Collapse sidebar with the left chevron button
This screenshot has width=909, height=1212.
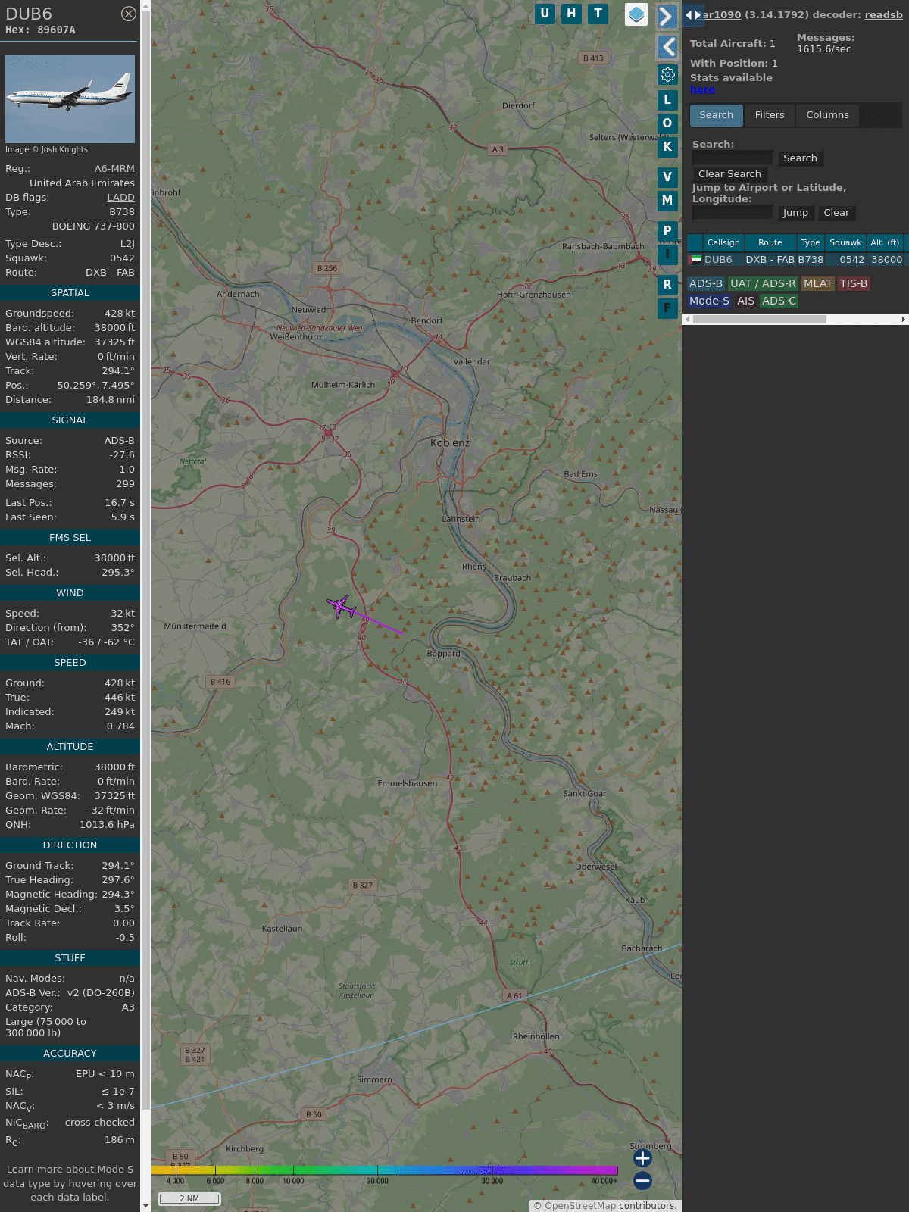(667, 47)
